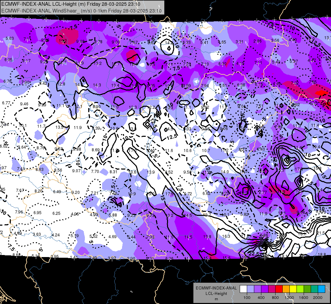Click the grid value 5.52
Viewport: 331px width, 304px height.
[94, 236]
